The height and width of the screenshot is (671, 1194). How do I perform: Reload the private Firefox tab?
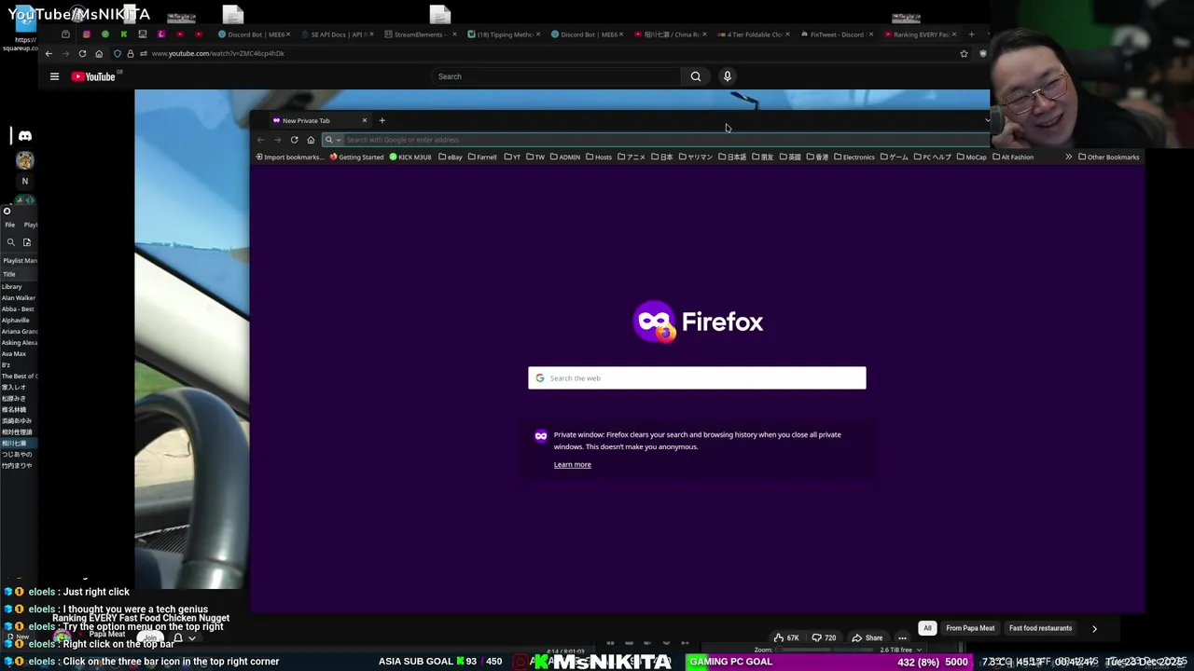pyautogui.click(x=294, y=140)
